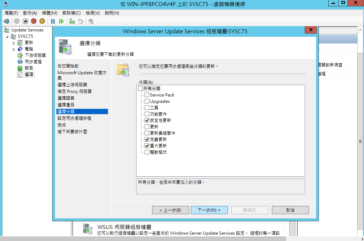
Task: Click the Update Services root node icon
Action: pos(6,30)
